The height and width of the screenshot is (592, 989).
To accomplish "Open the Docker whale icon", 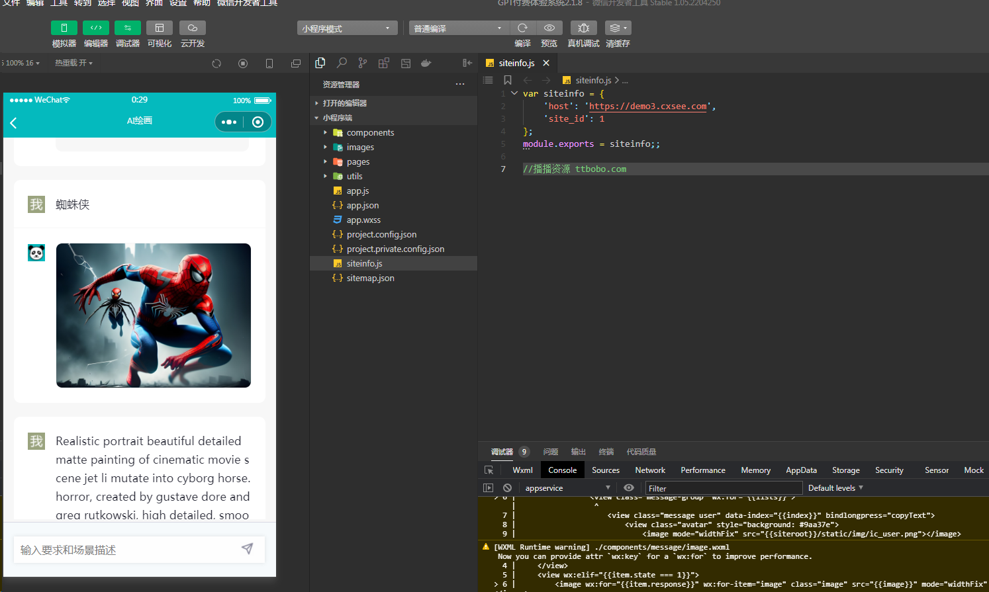I will [426, 63].
